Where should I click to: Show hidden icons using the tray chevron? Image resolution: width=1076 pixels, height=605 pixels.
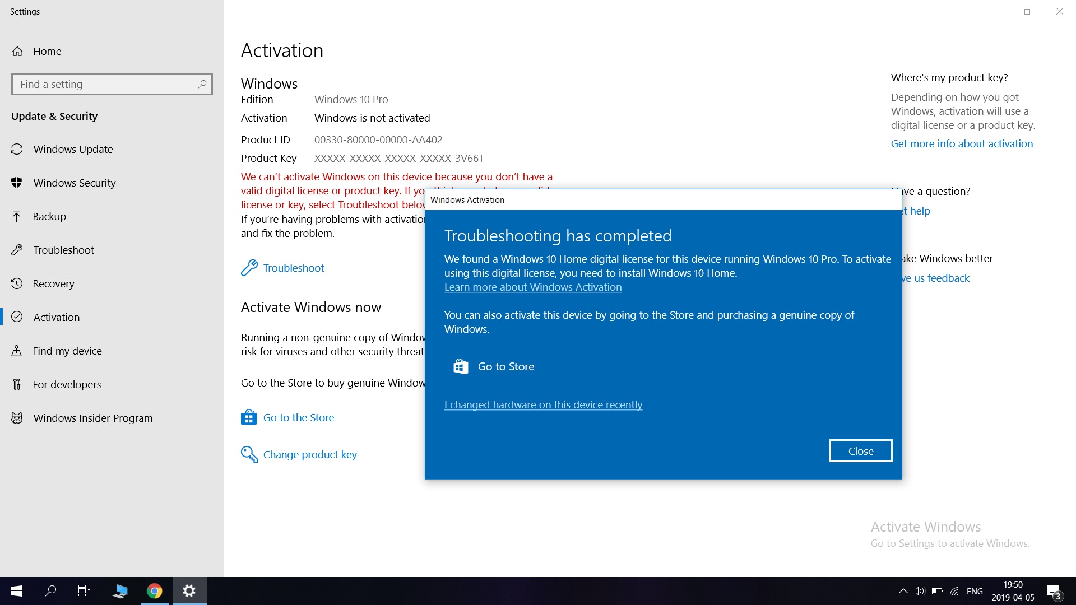902,591
